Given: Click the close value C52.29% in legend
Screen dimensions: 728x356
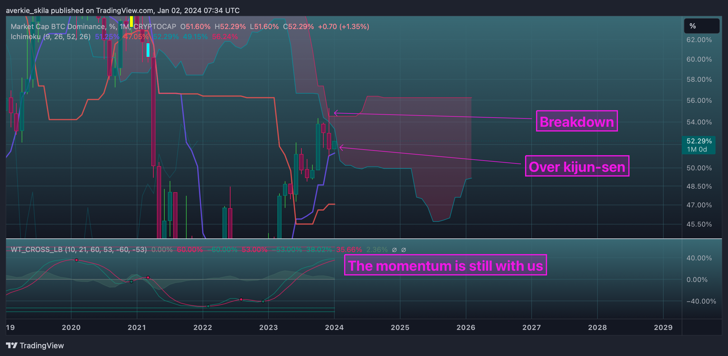Looking at the screenshot, I should (x=298, y=27).
